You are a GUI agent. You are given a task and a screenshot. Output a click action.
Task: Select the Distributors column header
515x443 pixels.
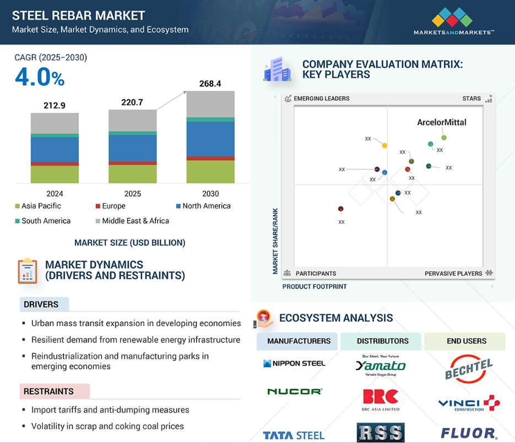pyautogui.click(x=381, y=341)
